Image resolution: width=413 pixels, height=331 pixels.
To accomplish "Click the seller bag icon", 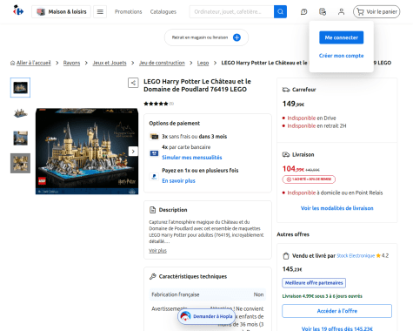I will coord(286,256).
